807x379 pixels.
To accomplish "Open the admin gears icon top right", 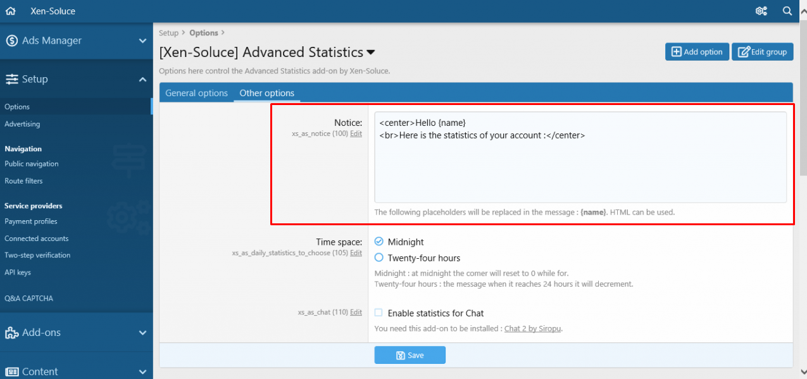I will coord(761,11).
